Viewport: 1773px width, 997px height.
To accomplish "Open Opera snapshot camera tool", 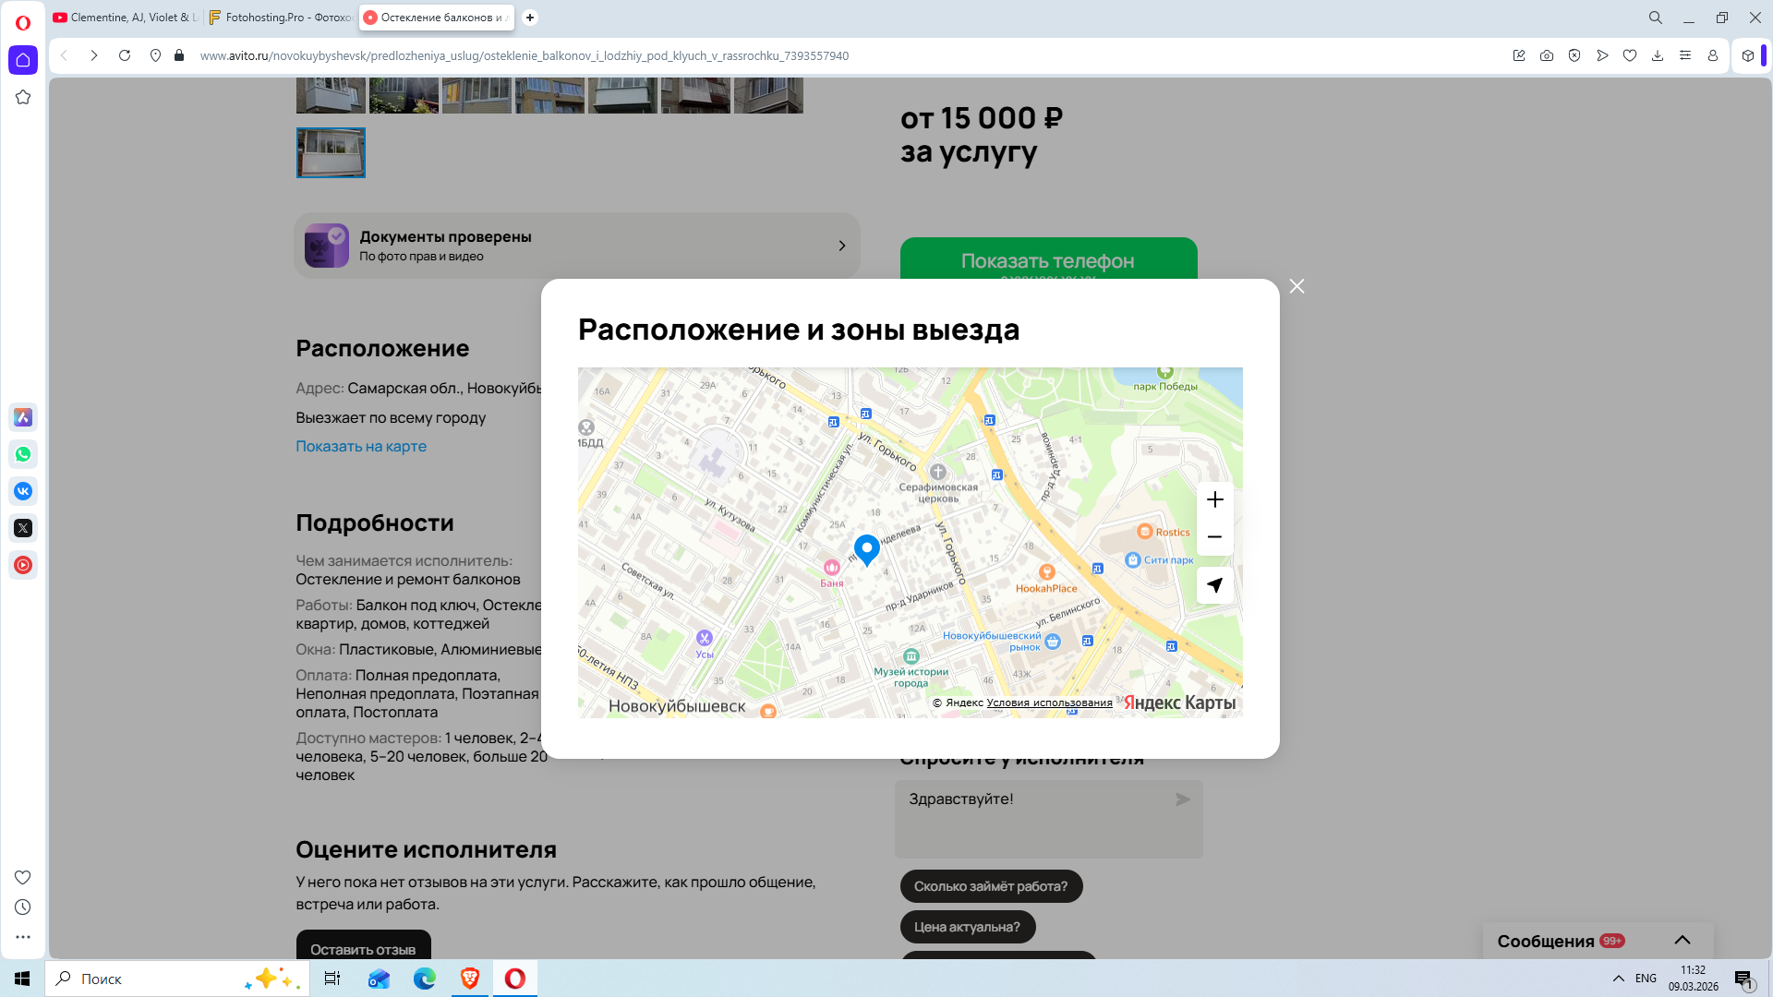I will coord(1547,55).
